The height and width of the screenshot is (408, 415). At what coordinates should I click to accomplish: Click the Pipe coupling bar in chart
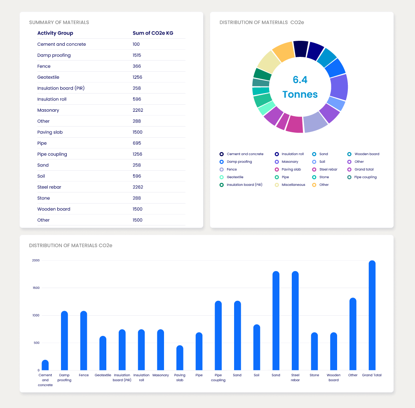click(x=218, y=335)
